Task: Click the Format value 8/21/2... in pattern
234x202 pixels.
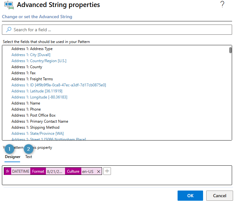Action: click(x=55, y=171)
